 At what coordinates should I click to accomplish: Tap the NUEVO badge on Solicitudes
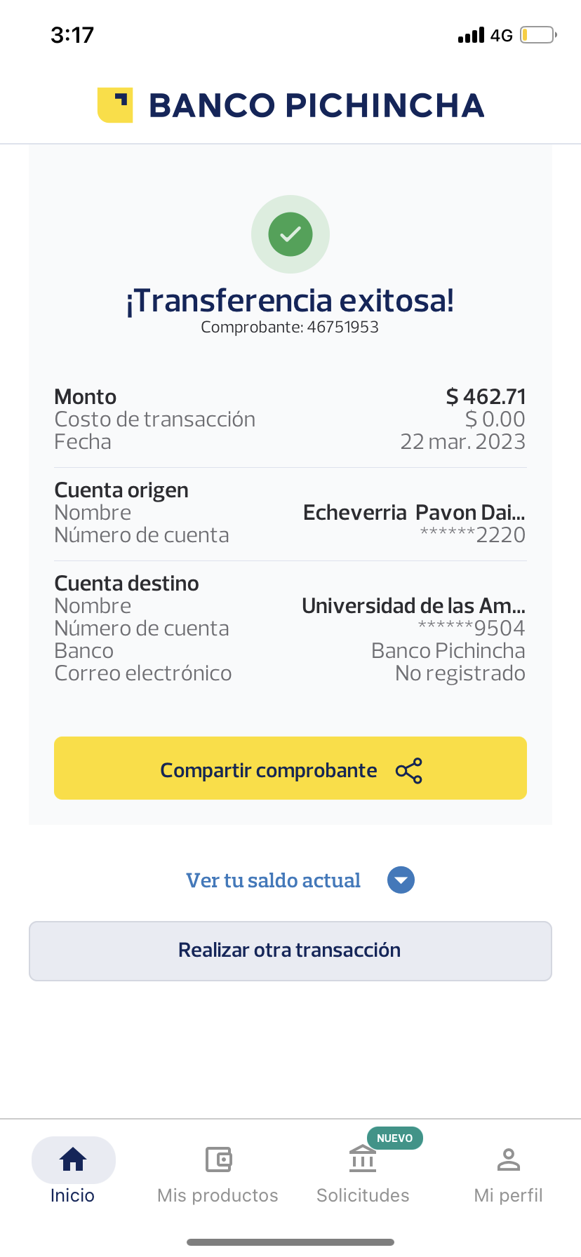[394, 1138]
